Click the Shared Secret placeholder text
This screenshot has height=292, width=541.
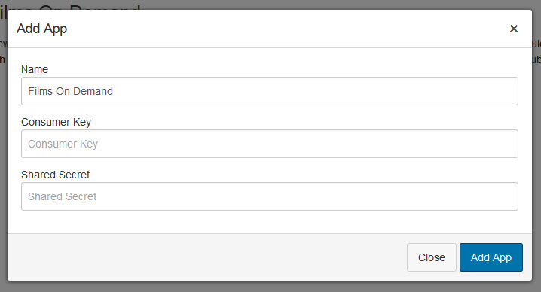coord(62,196)
